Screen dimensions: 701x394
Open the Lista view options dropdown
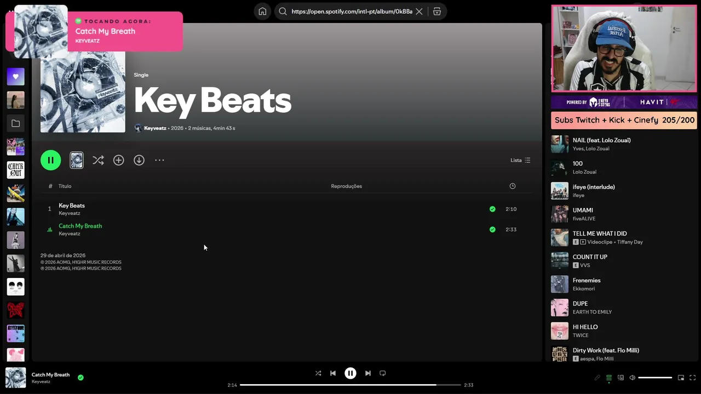(x=520, y=160)
